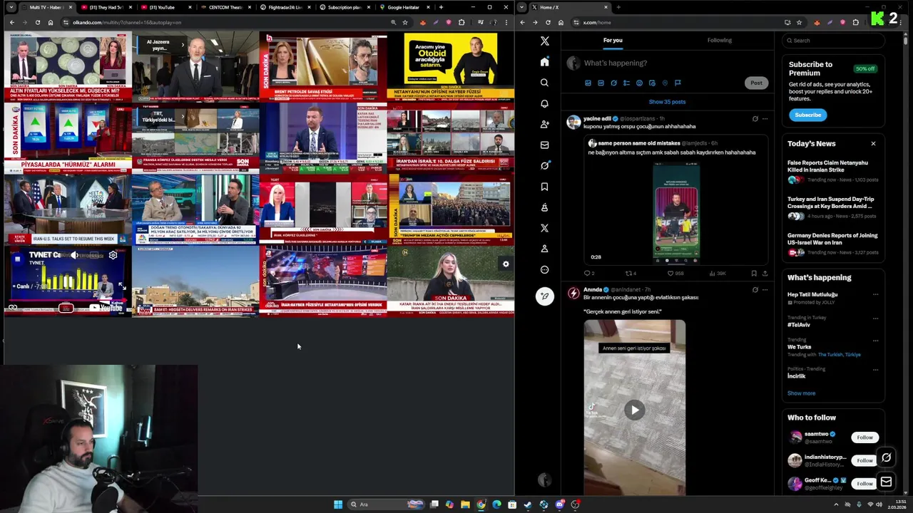Open floating messages drawer icon
This screenshot has height=513, width=913.
tap(886, 482)
